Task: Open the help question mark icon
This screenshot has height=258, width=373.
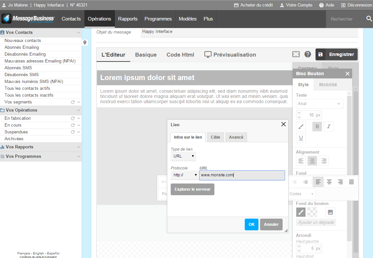Action: (307, 54)
